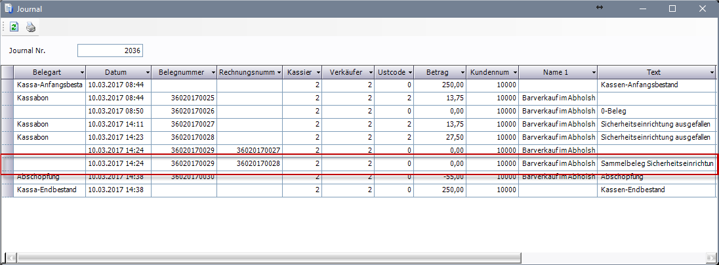Close the Journal window

tap(703, 9)
